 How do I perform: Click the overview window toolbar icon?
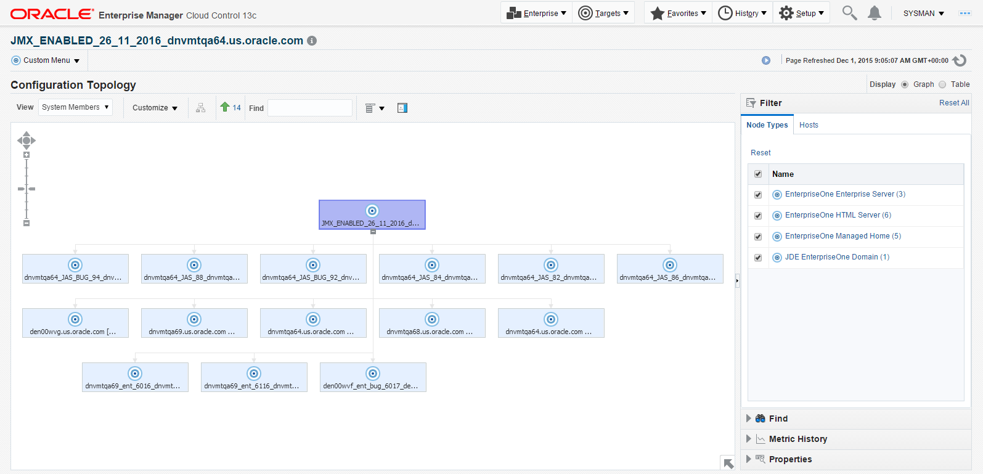[402, 108]
